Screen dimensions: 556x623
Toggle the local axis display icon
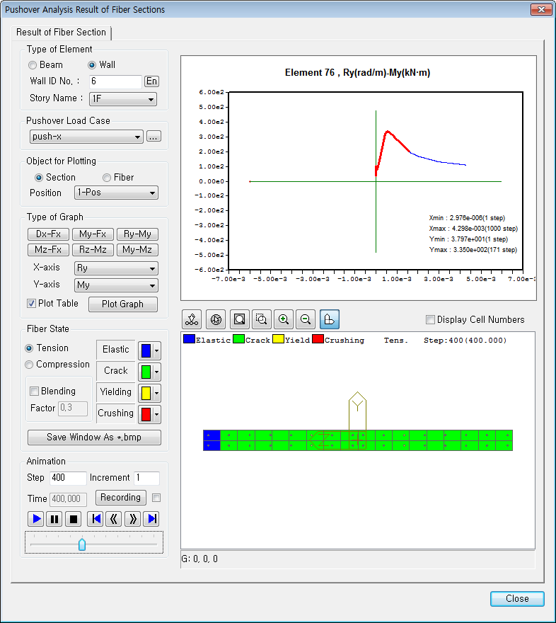[330, 319]
